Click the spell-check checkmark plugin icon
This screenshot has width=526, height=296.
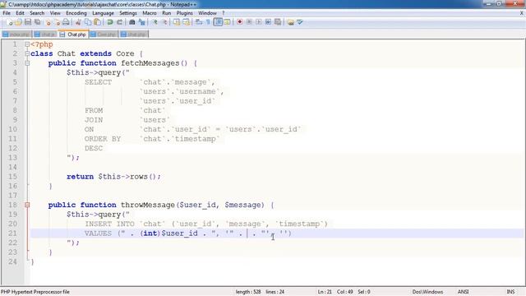(x=300, y=22)
